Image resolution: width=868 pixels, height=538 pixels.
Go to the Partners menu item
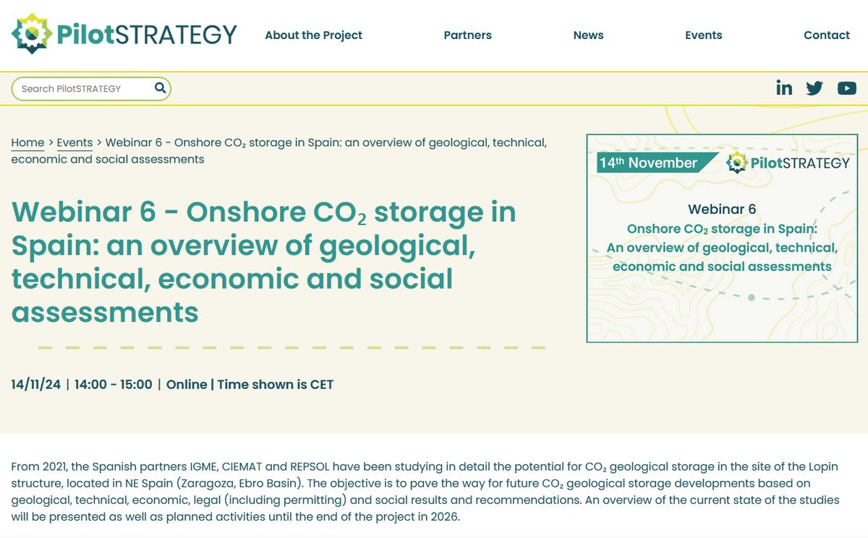coord(467,35)
